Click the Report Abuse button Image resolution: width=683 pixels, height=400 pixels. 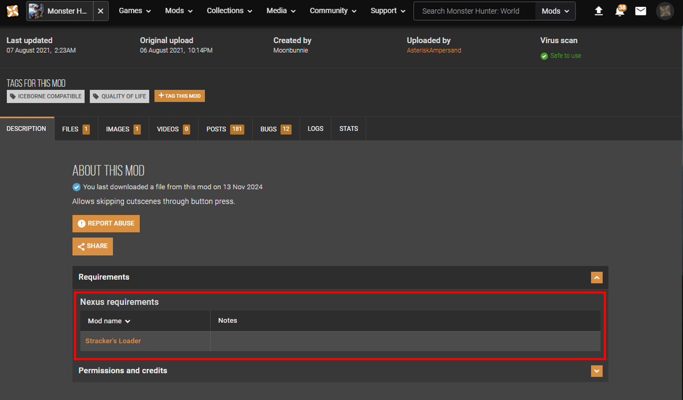point(106,223)
